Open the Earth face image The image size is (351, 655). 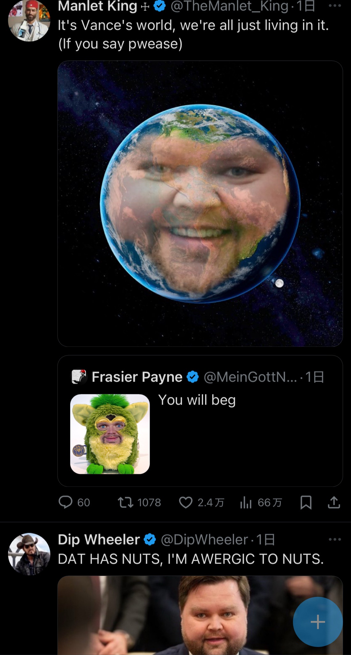[200, 203]
